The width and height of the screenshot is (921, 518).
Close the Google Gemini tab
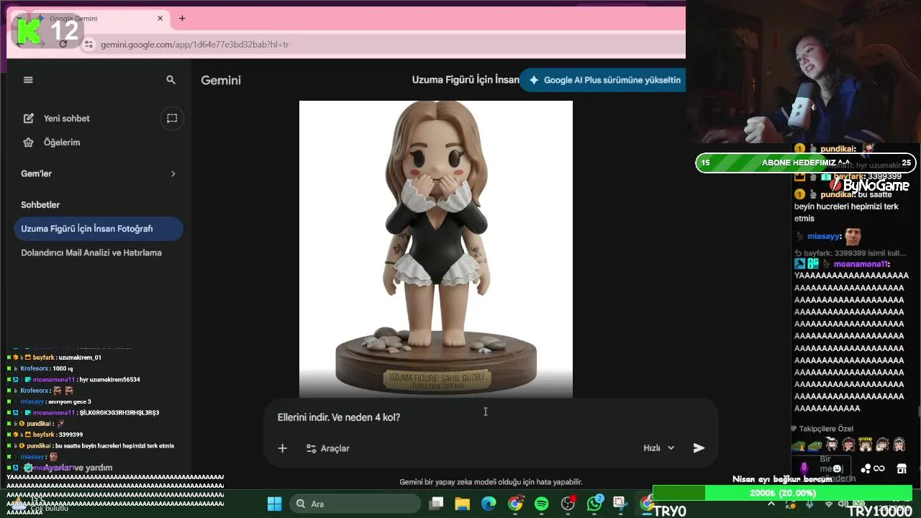point(160,18)
